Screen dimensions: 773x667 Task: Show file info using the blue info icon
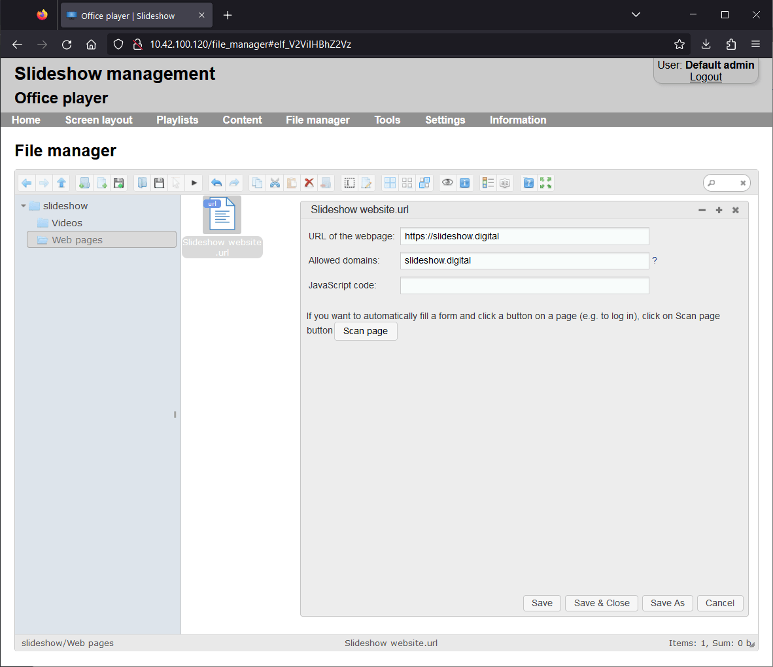464,182
